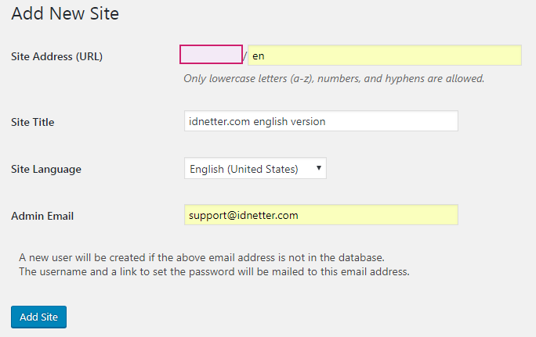The image size is (536, 337).
Task: Click into the Site Title text field
Action: [321, 120]
